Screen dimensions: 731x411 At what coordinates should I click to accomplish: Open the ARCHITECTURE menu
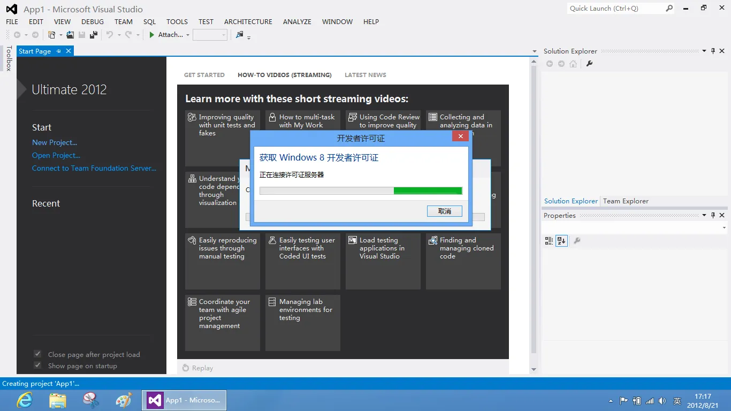tap(248, 22)
